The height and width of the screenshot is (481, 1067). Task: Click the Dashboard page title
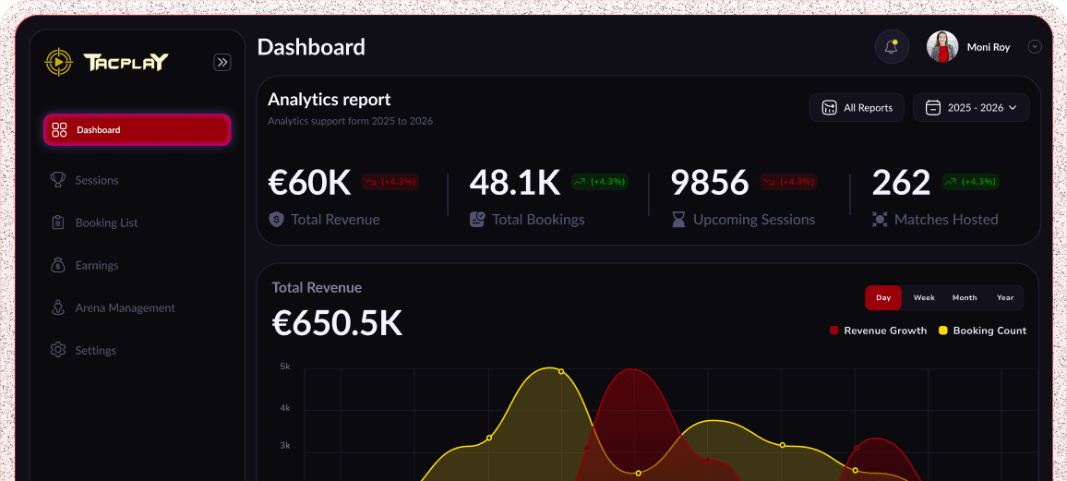[x=312, y=47]
